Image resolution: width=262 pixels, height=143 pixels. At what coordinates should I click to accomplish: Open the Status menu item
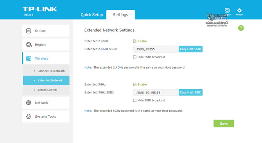click(46, 31)
